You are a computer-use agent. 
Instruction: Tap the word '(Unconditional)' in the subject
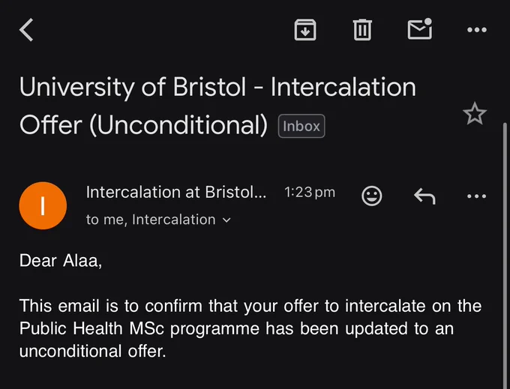point(178,125)
